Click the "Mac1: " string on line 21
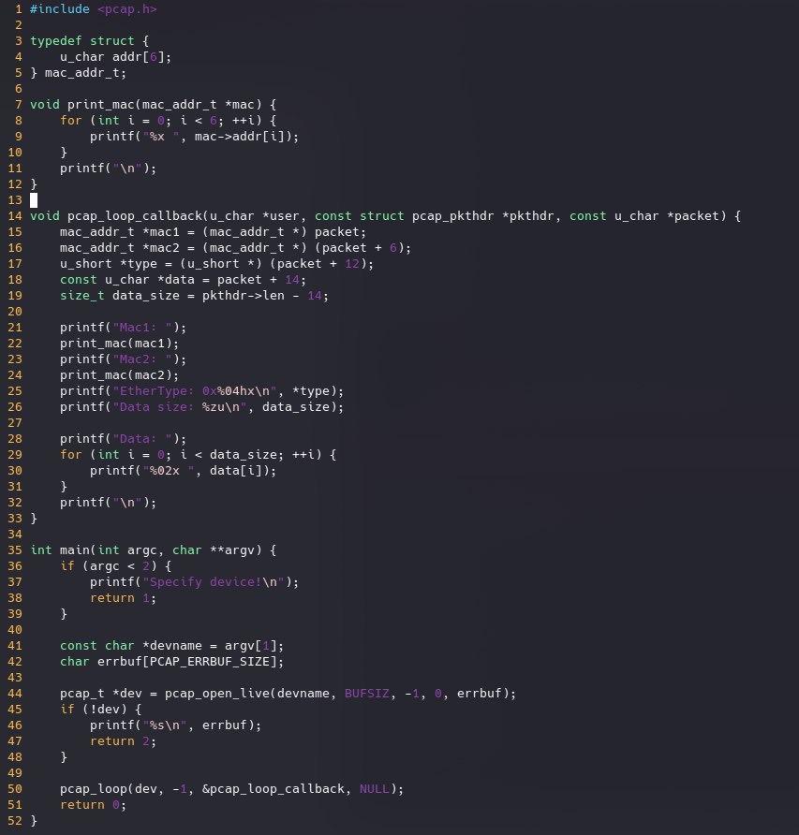 142,328
